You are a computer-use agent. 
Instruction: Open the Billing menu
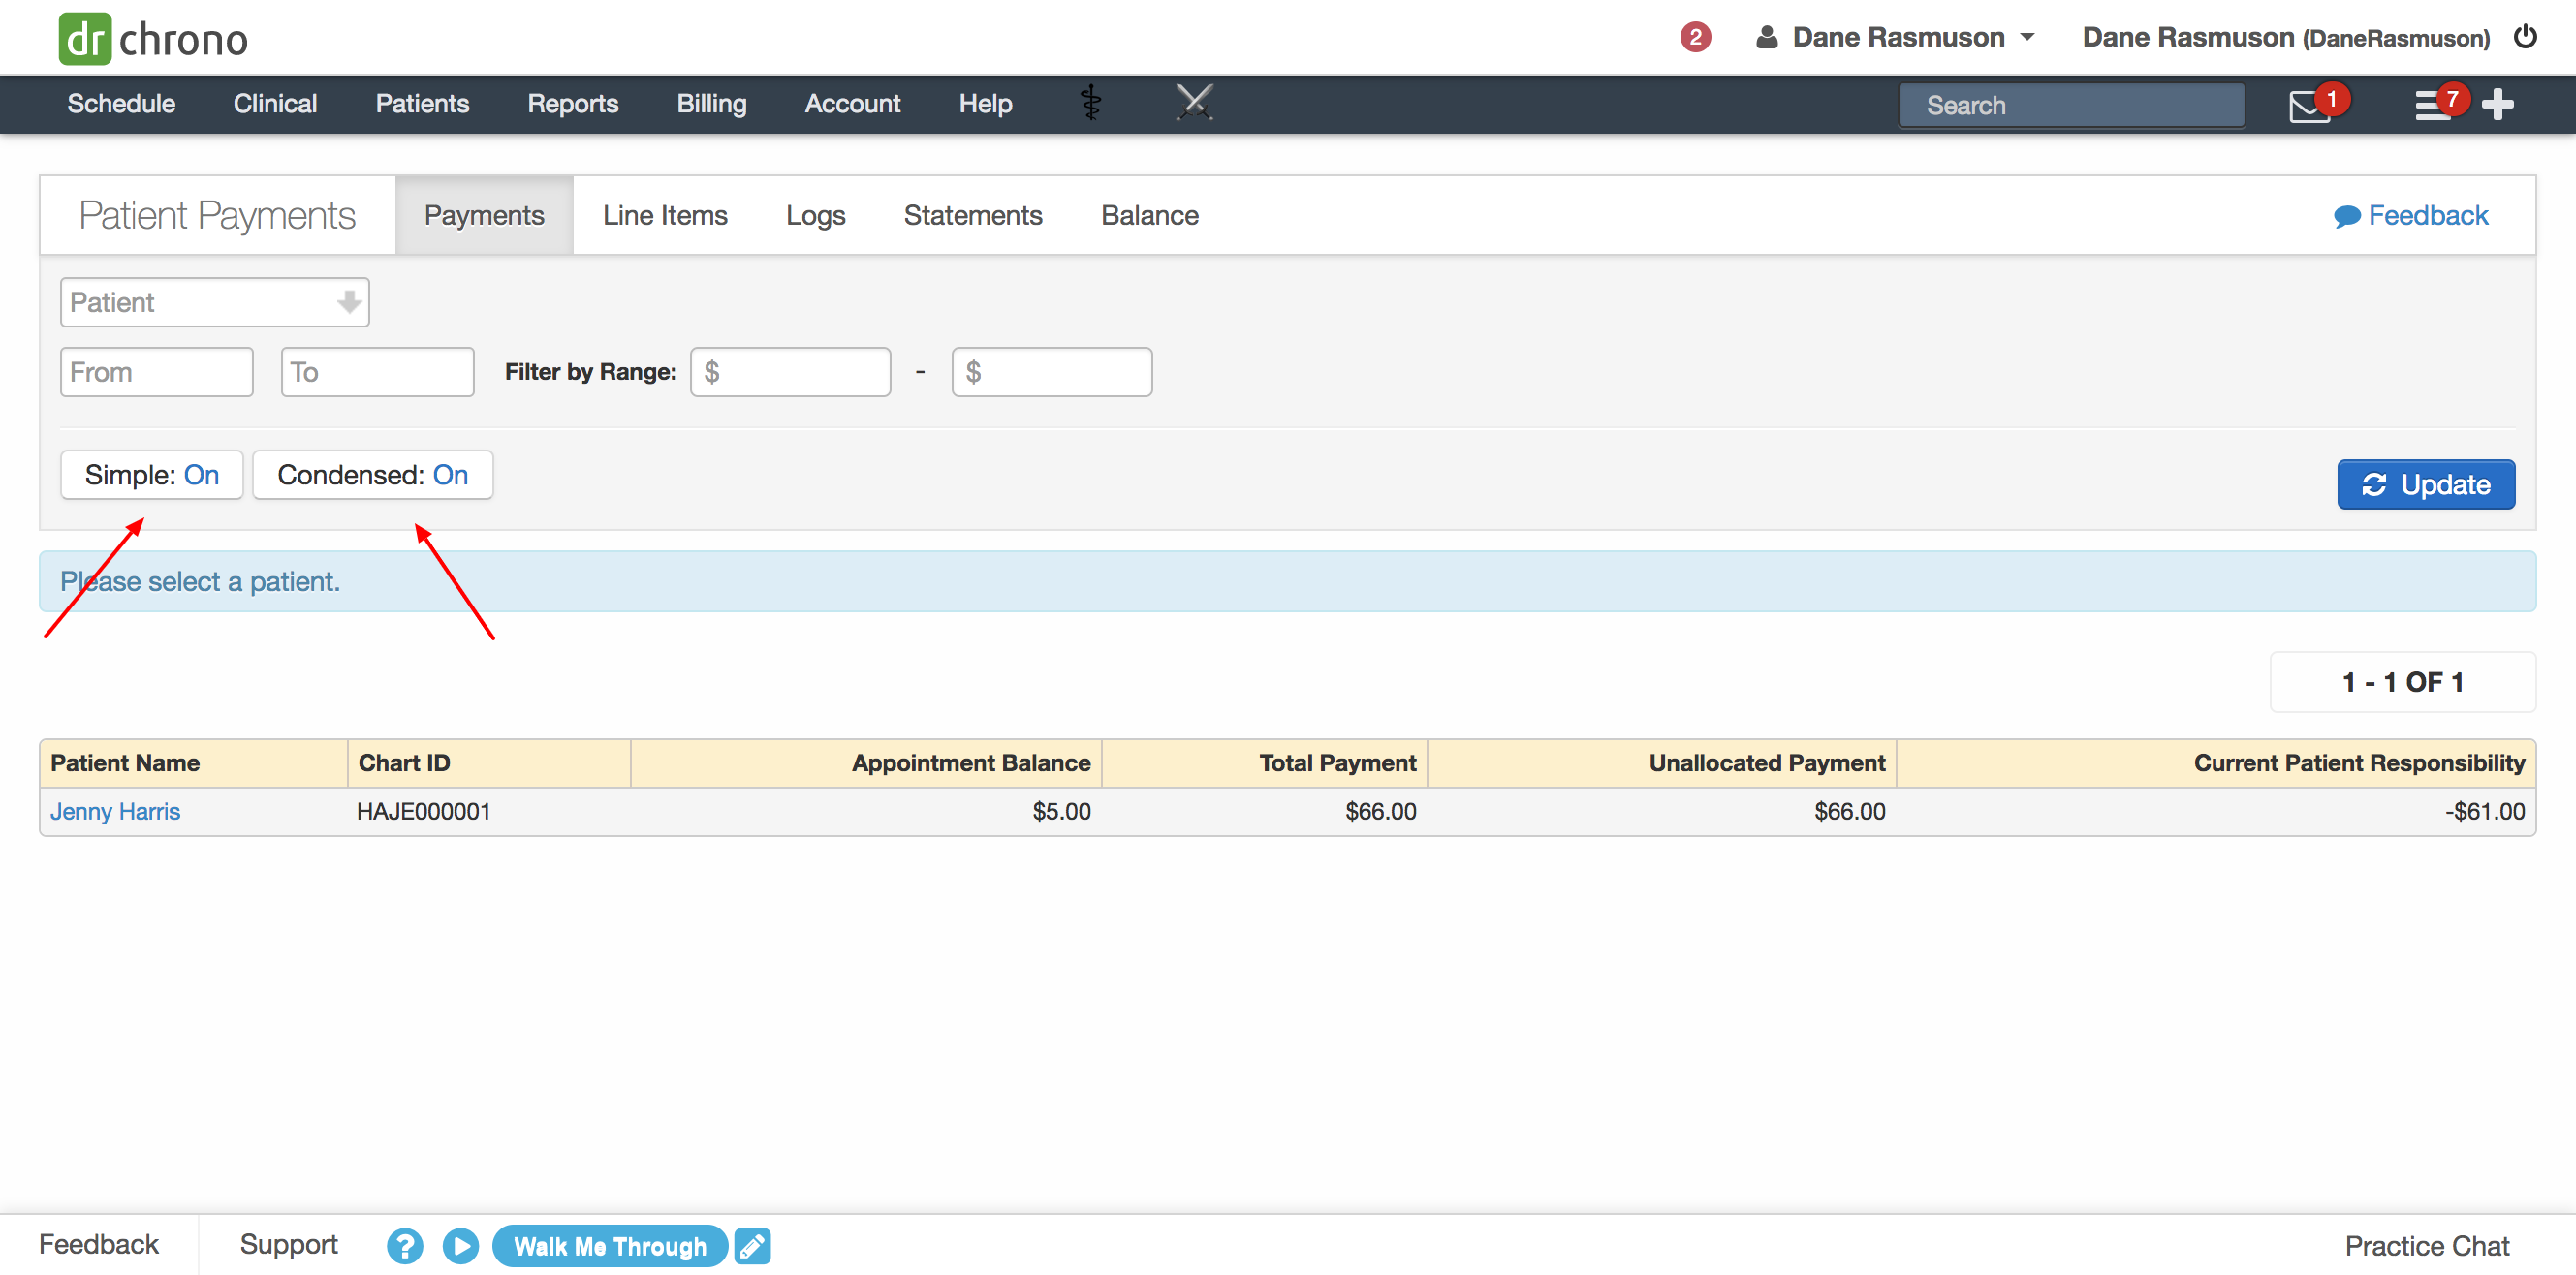[x=711, y=104]
